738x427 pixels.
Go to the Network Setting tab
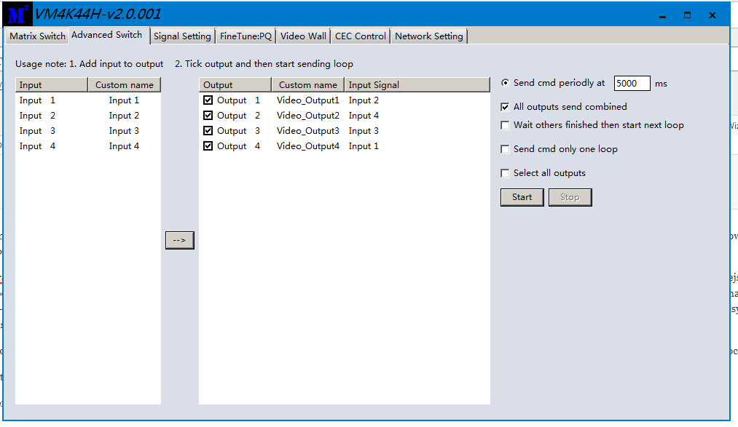tap(428, 36)
